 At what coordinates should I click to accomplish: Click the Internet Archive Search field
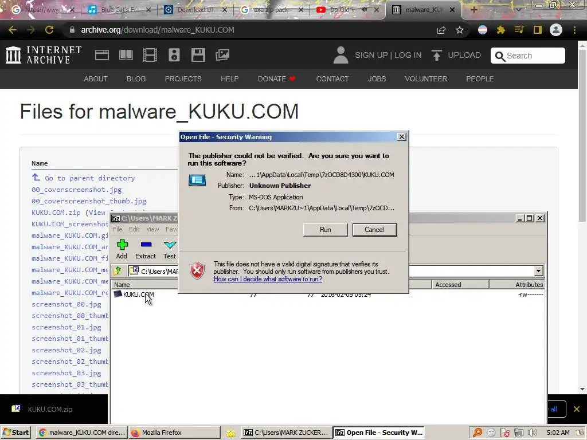528,56
